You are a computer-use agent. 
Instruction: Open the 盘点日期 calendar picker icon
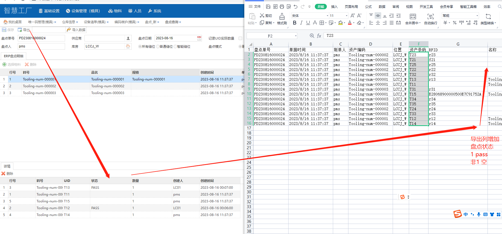tap(199, 38)
